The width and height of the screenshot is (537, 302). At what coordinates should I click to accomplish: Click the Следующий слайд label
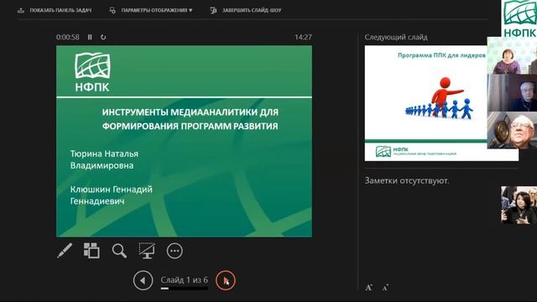pyautogui.click(x=396, y=37)
